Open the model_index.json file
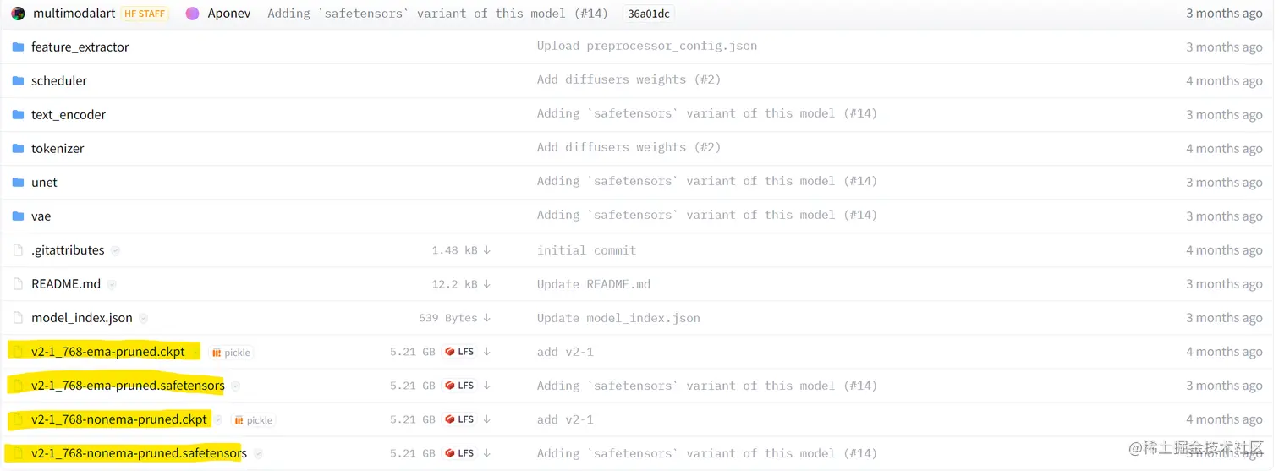Viewport: 1279px width, 471px height. click(x=82, y=318)
